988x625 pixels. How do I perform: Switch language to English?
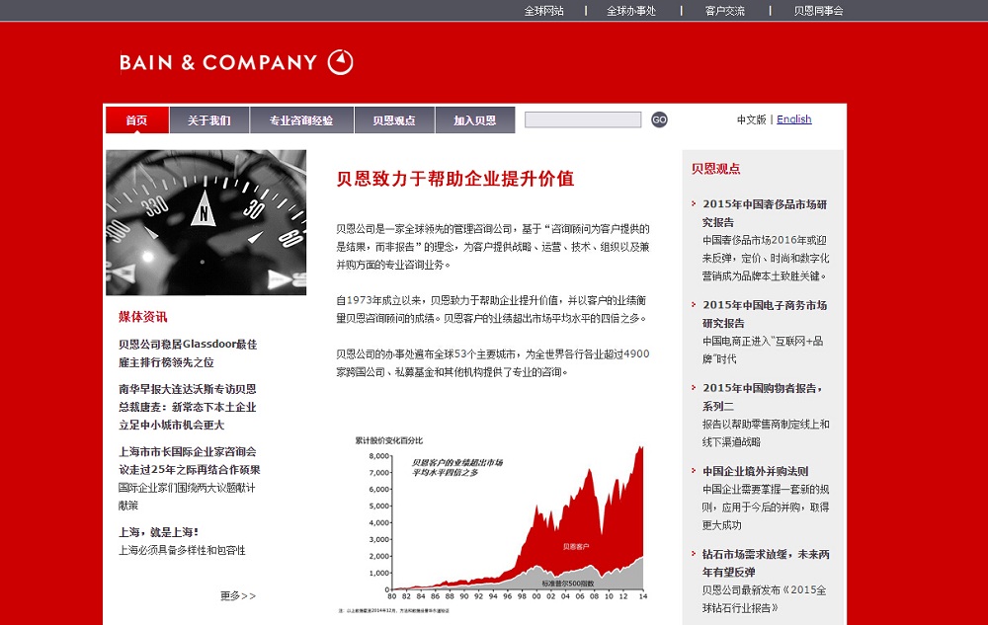794,118
